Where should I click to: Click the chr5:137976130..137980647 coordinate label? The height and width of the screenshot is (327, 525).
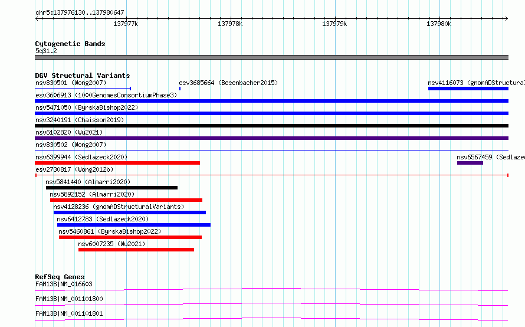pyautogui.click(x=80, y=12)
